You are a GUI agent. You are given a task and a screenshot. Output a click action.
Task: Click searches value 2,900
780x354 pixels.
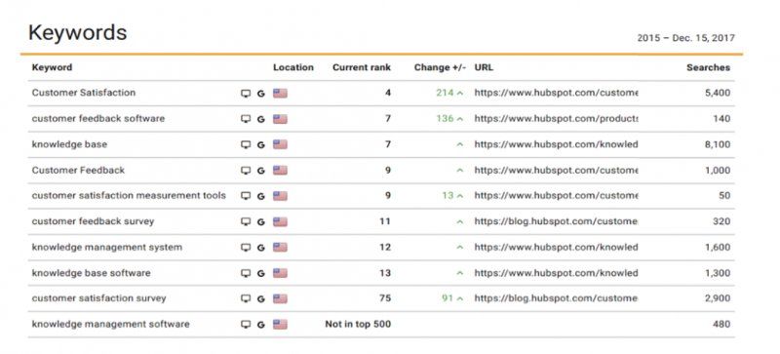tap(718, 298)
